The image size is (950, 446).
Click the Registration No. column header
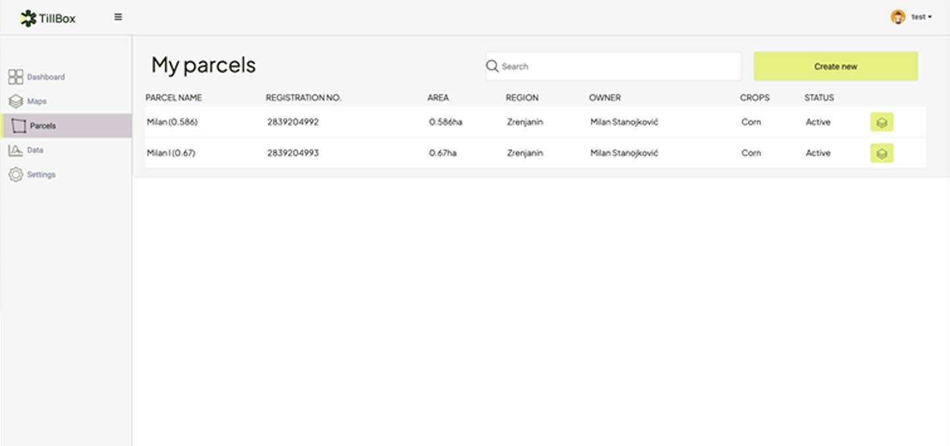pyautogui.click(x=303, y=98)
